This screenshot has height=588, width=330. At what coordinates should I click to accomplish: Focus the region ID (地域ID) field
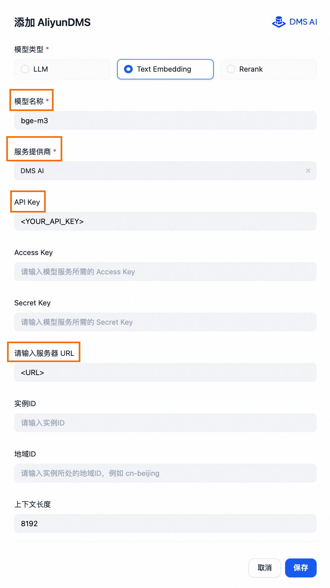(x=165, y=473)
